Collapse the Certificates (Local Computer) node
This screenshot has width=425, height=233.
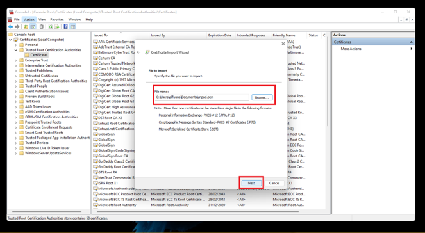(x=10, y=40)
